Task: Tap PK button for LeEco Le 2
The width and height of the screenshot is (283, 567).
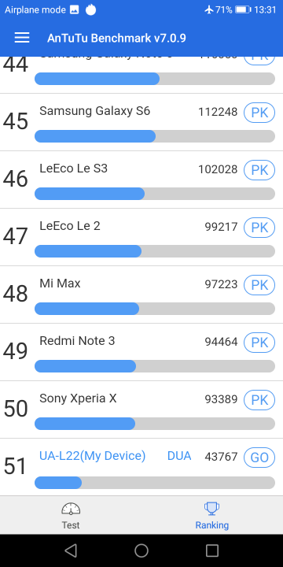Action: click(259, 228)
